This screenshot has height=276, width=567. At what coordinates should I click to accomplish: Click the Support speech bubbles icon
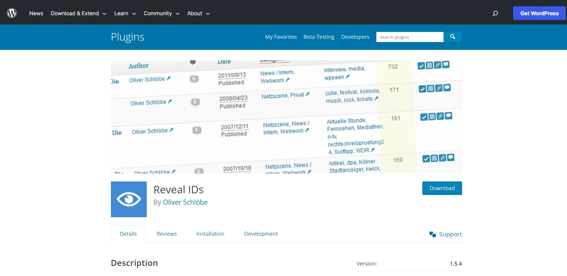coord(432,235)
